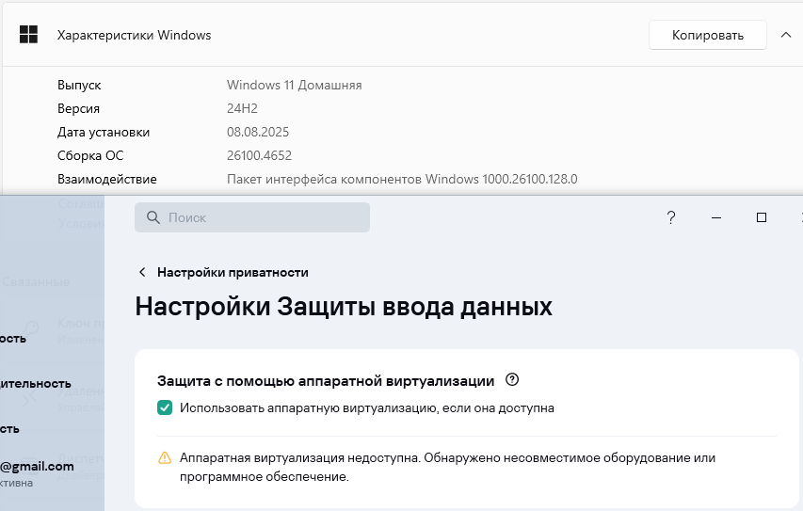This screenshot has width=803, height=511.
Task: Click the Дата установки label
Action: (104, 132)
